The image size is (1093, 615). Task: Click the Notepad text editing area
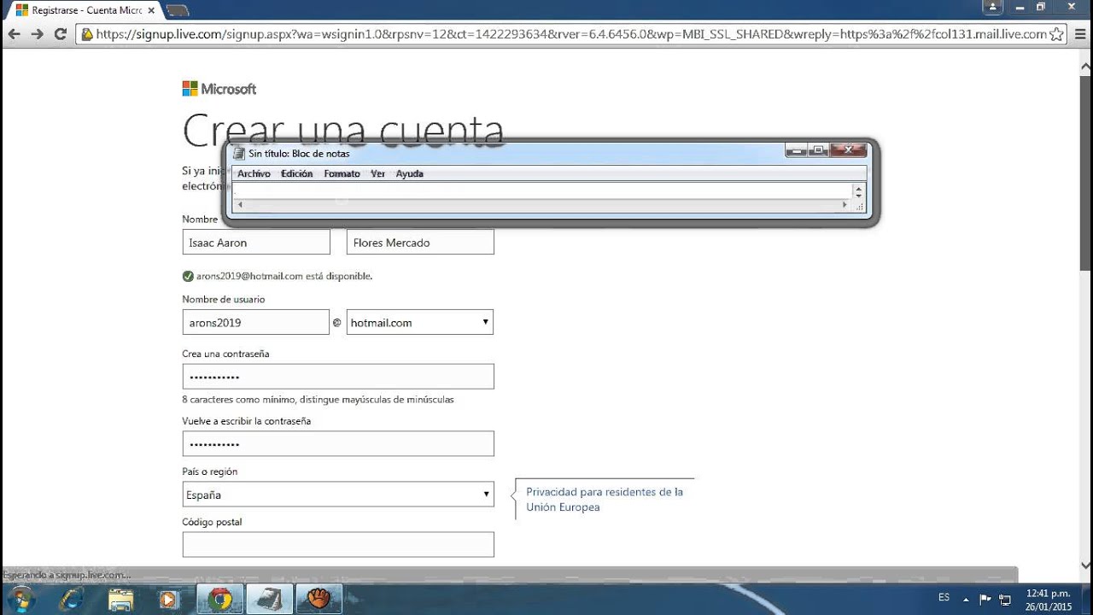(x=542, y=190)
